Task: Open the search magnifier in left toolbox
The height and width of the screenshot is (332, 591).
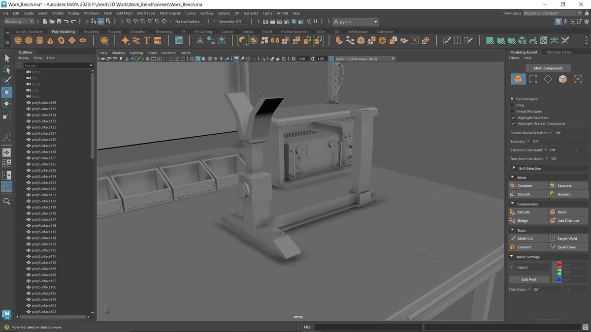Action: pos(7,201)
